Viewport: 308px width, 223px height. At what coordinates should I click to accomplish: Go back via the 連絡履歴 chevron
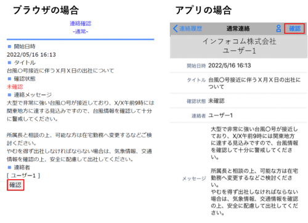point(188,28)
